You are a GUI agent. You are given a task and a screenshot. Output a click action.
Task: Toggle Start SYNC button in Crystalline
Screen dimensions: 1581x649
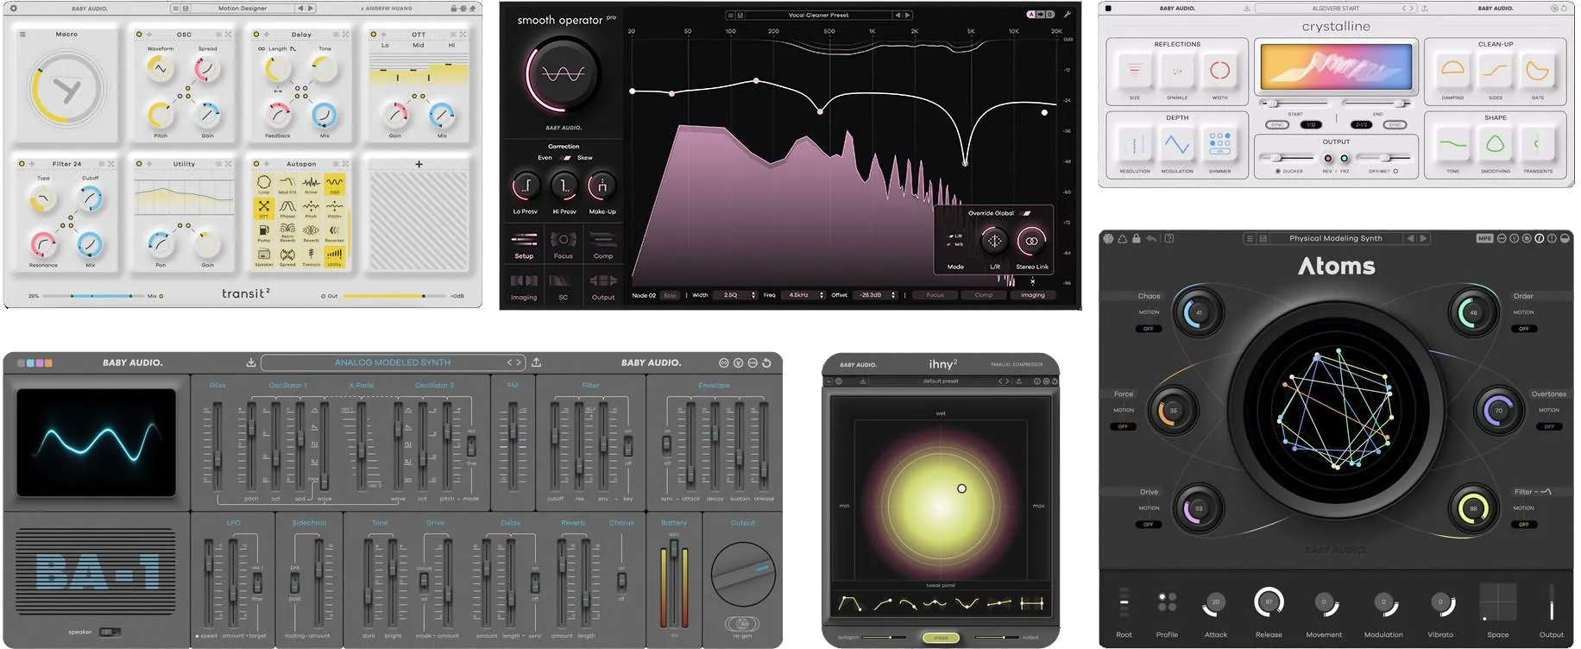pyautogui.click(x=1277, y=125)
